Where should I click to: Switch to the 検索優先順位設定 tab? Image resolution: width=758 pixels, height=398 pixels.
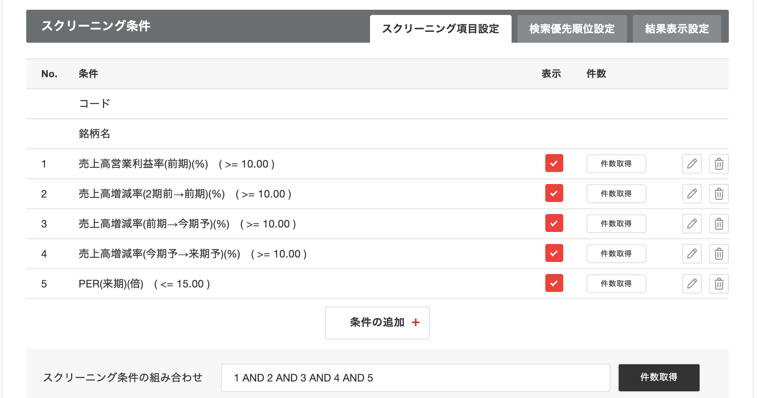pos(572,29)
